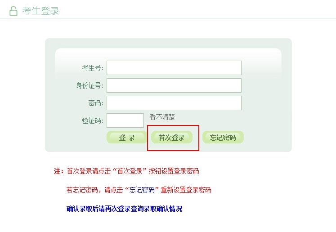Focus the 考生号 input field
The image size is (336, 232).
[174, 68]
